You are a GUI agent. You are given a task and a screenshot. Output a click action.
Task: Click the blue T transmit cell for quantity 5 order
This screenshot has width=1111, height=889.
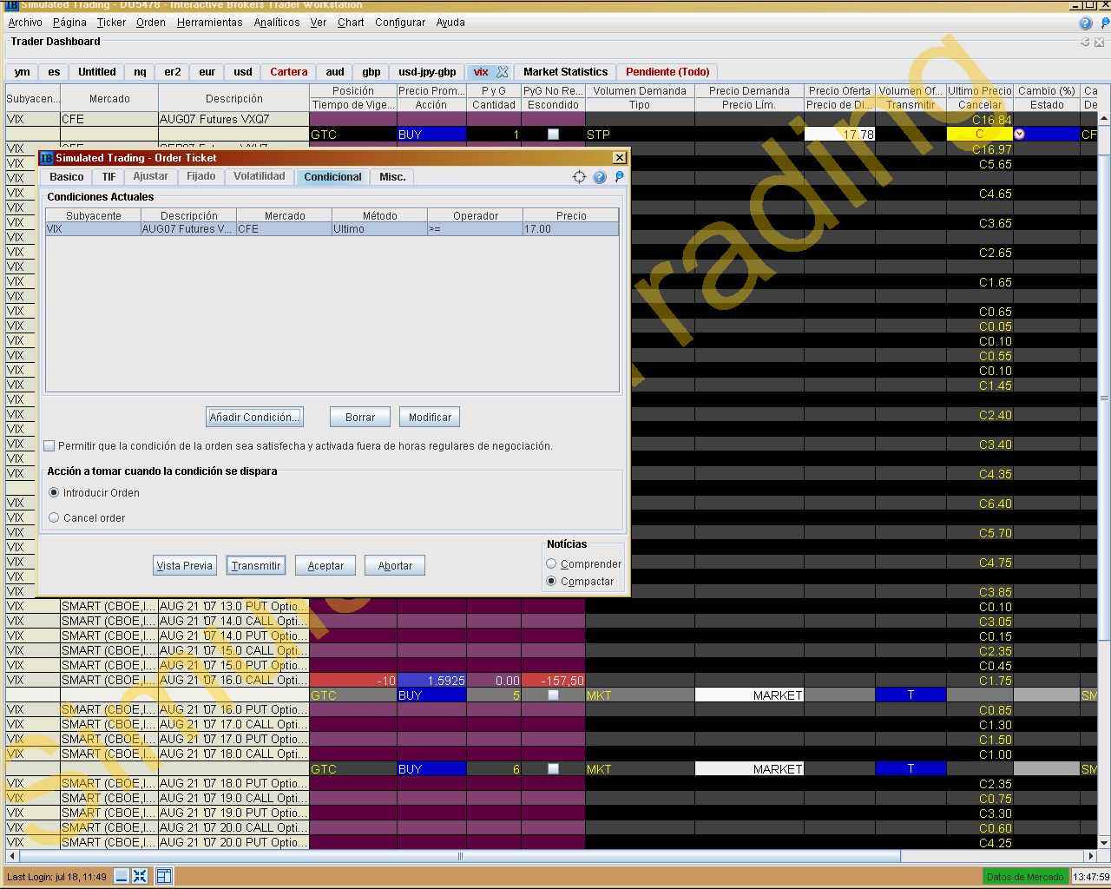(x=910, y=695)
